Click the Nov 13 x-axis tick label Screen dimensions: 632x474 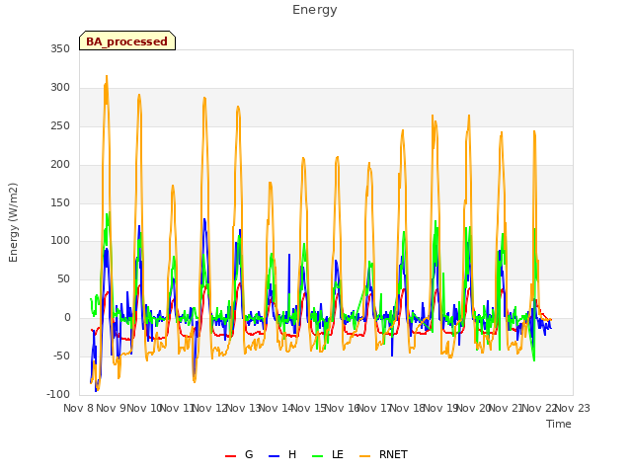tap(243, 408)
